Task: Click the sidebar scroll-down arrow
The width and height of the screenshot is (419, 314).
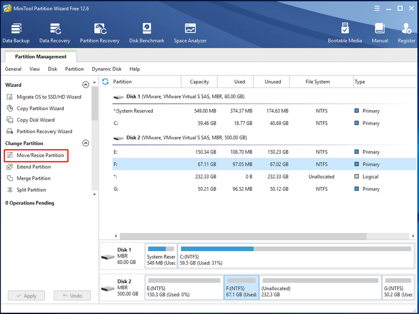Action: click(x=94, y=194)
